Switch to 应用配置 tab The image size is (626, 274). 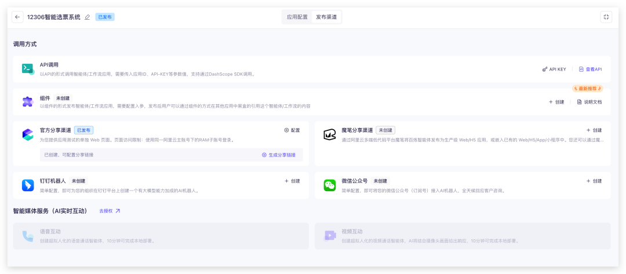click(297, 17)
